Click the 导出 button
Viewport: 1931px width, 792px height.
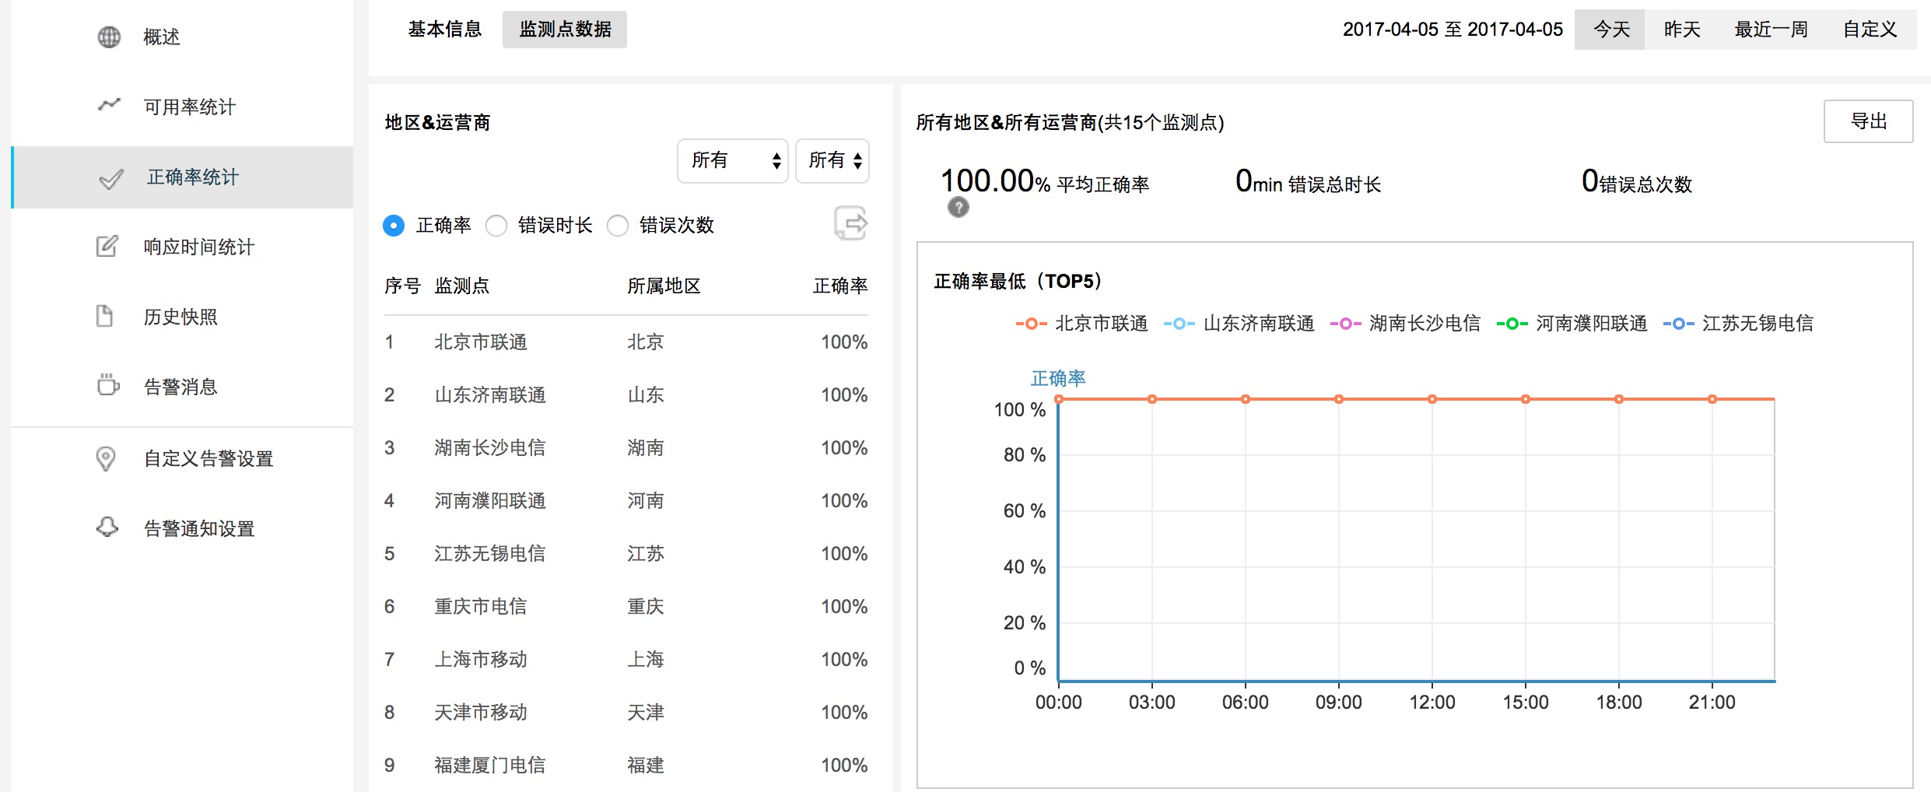pyautogui.click(x=1868, y=121)
